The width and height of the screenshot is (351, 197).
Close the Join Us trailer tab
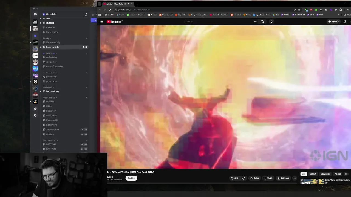pyautogui.click(x=132, y=4)
